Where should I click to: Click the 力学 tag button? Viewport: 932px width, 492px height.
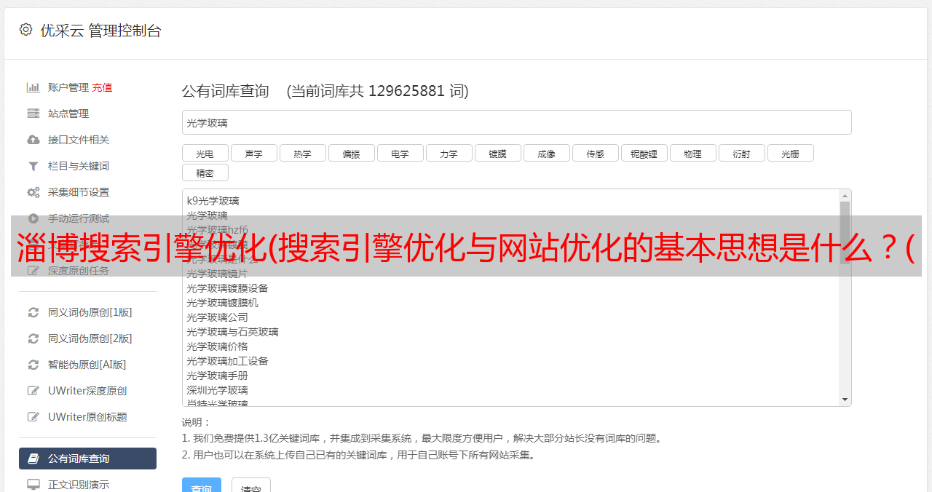(449, 153)
